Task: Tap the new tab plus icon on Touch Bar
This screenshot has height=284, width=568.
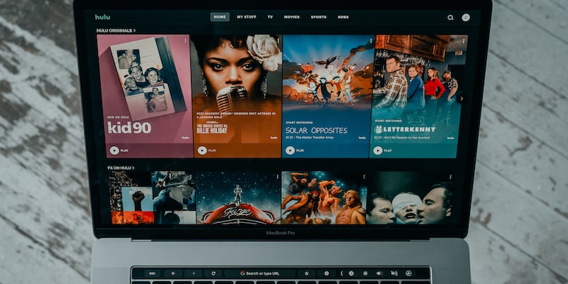Action: pyautogui.click(x=327, y=273)
